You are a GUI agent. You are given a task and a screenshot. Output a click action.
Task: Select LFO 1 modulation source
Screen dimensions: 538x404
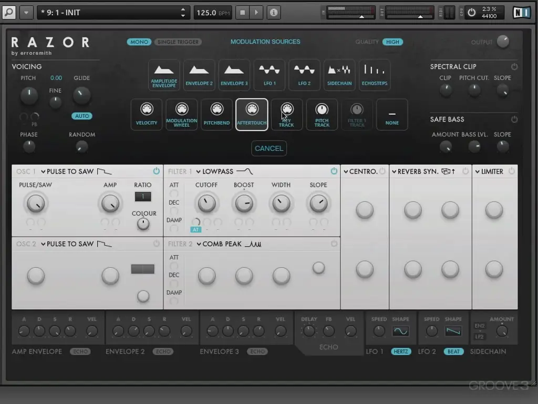270,75
